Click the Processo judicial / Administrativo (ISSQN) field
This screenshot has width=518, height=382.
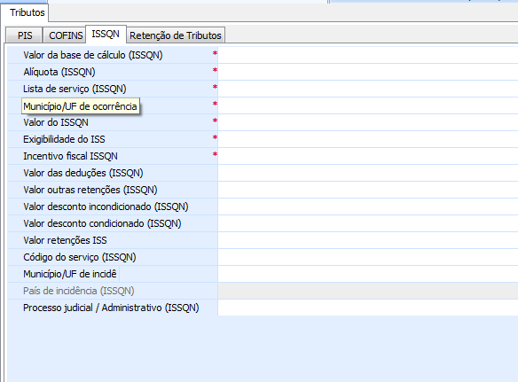click(x=368, y=308)
